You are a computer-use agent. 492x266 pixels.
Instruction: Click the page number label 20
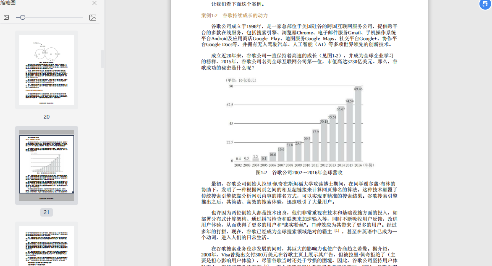[x=47, y=117]
